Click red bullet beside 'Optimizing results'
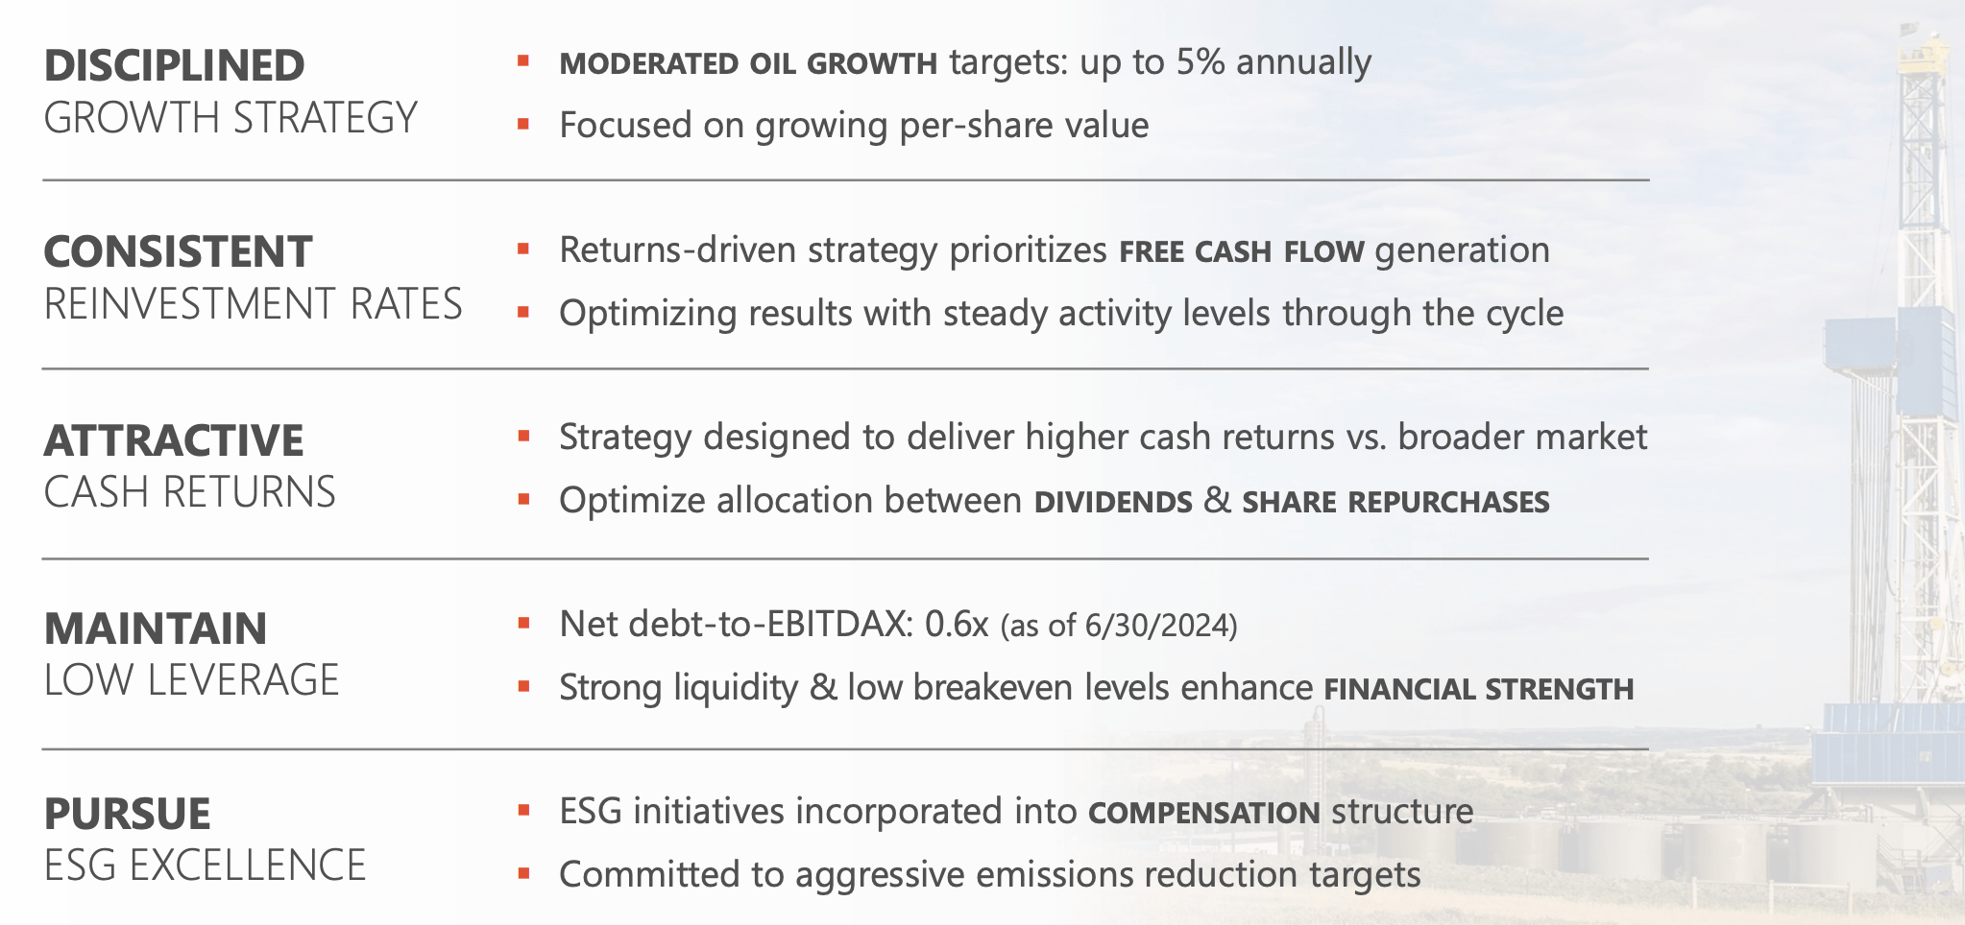This screenshot has height=925, width=1965. coord(523,313)
